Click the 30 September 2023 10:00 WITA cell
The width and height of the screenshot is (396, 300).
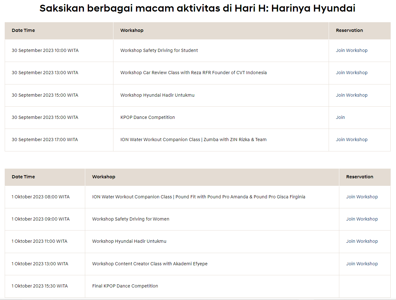[x=45, y=50]
